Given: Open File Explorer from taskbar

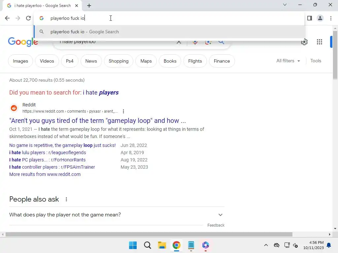Looking at the screenshot, I should pyautogui.click(x=162, y=245).
